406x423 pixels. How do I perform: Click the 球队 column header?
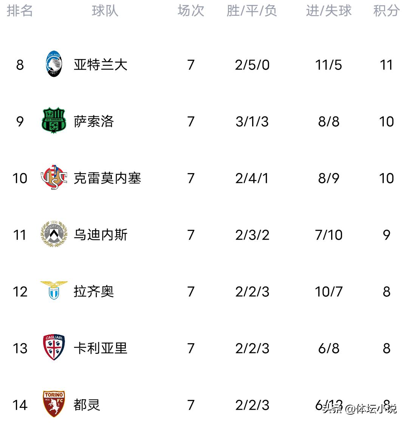[x=105, y=11]
